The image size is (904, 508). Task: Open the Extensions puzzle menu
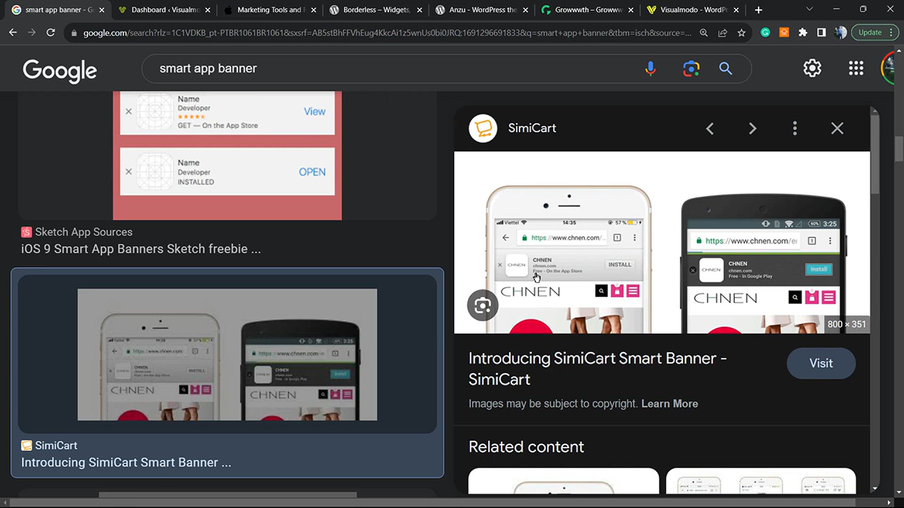click(803, 32)
